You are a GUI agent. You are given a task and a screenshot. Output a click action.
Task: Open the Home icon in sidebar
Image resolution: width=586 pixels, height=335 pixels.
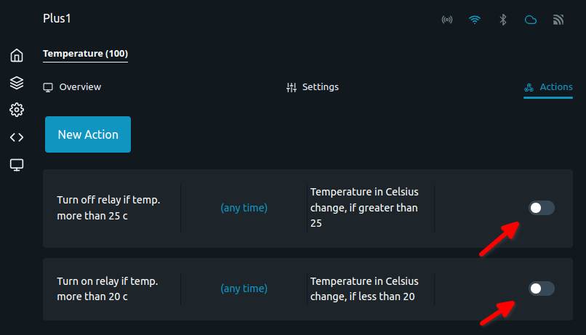[17, 55]
